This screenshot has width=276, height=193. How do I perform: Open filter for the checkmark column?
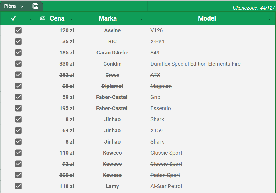tap(31, 18)
